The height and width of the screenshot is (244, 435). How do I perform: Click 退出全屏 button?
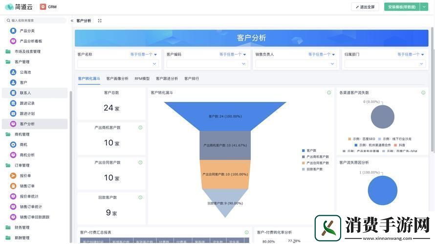365,7
